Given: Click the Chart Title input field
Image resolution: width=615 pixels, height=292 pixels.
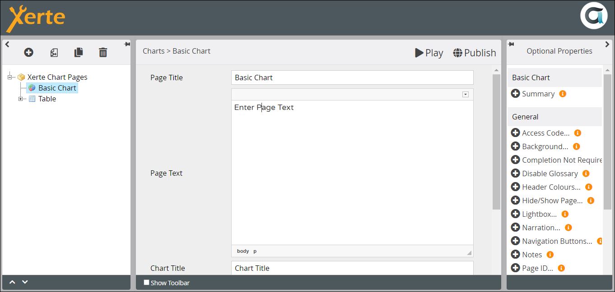Looking at the screenshot, I should pyautogui.click(x=352, y=268).
